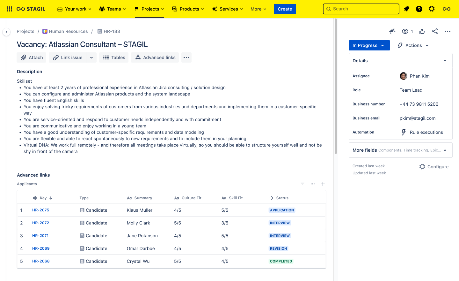Open issue HR-2068
This screenshot has width=459, height=281.
pyautogui.click(x=41, y=261)
